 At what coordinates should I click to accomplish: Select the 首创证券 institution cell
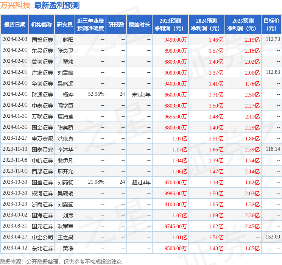[x=42, y=62]
